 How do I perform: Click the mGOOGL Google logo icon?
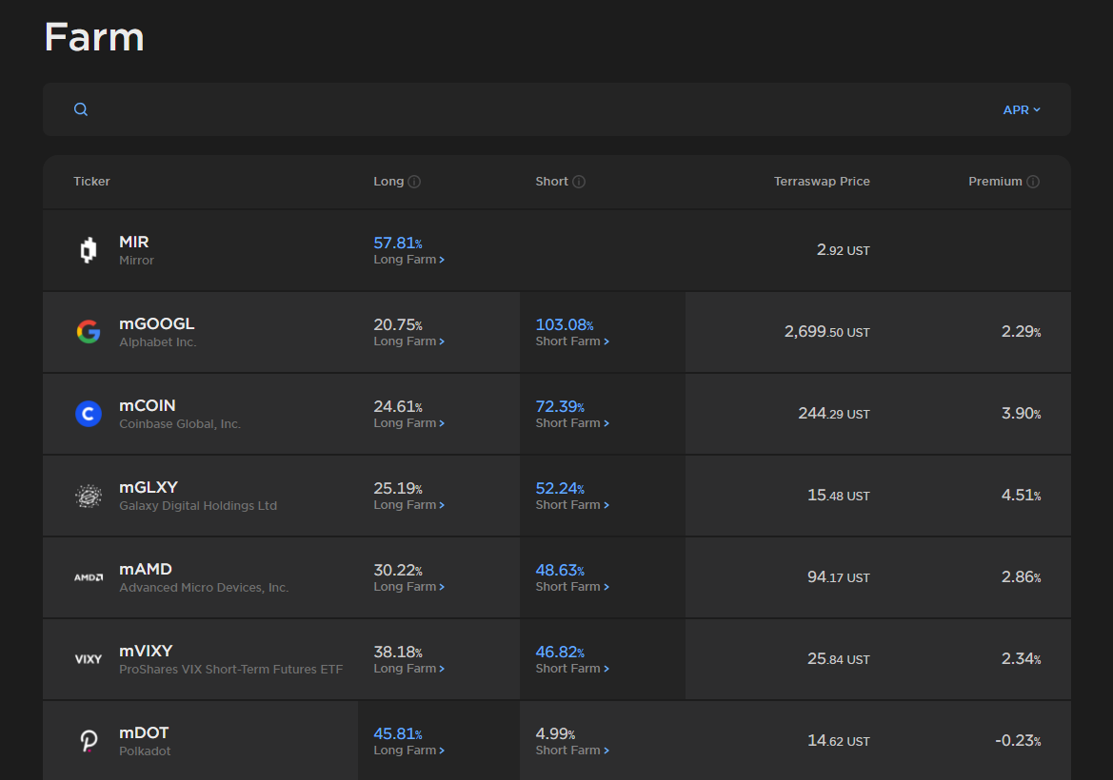point(89,332)
